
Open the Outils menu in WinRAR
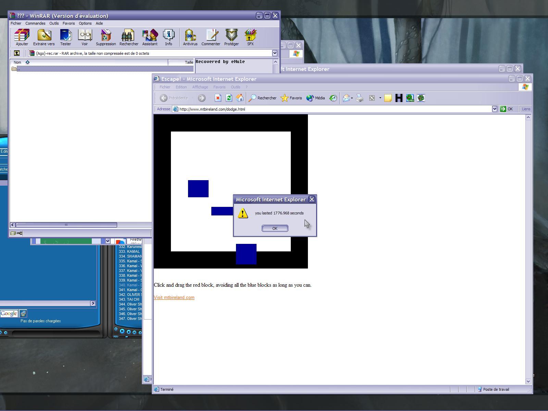[54, 23]
